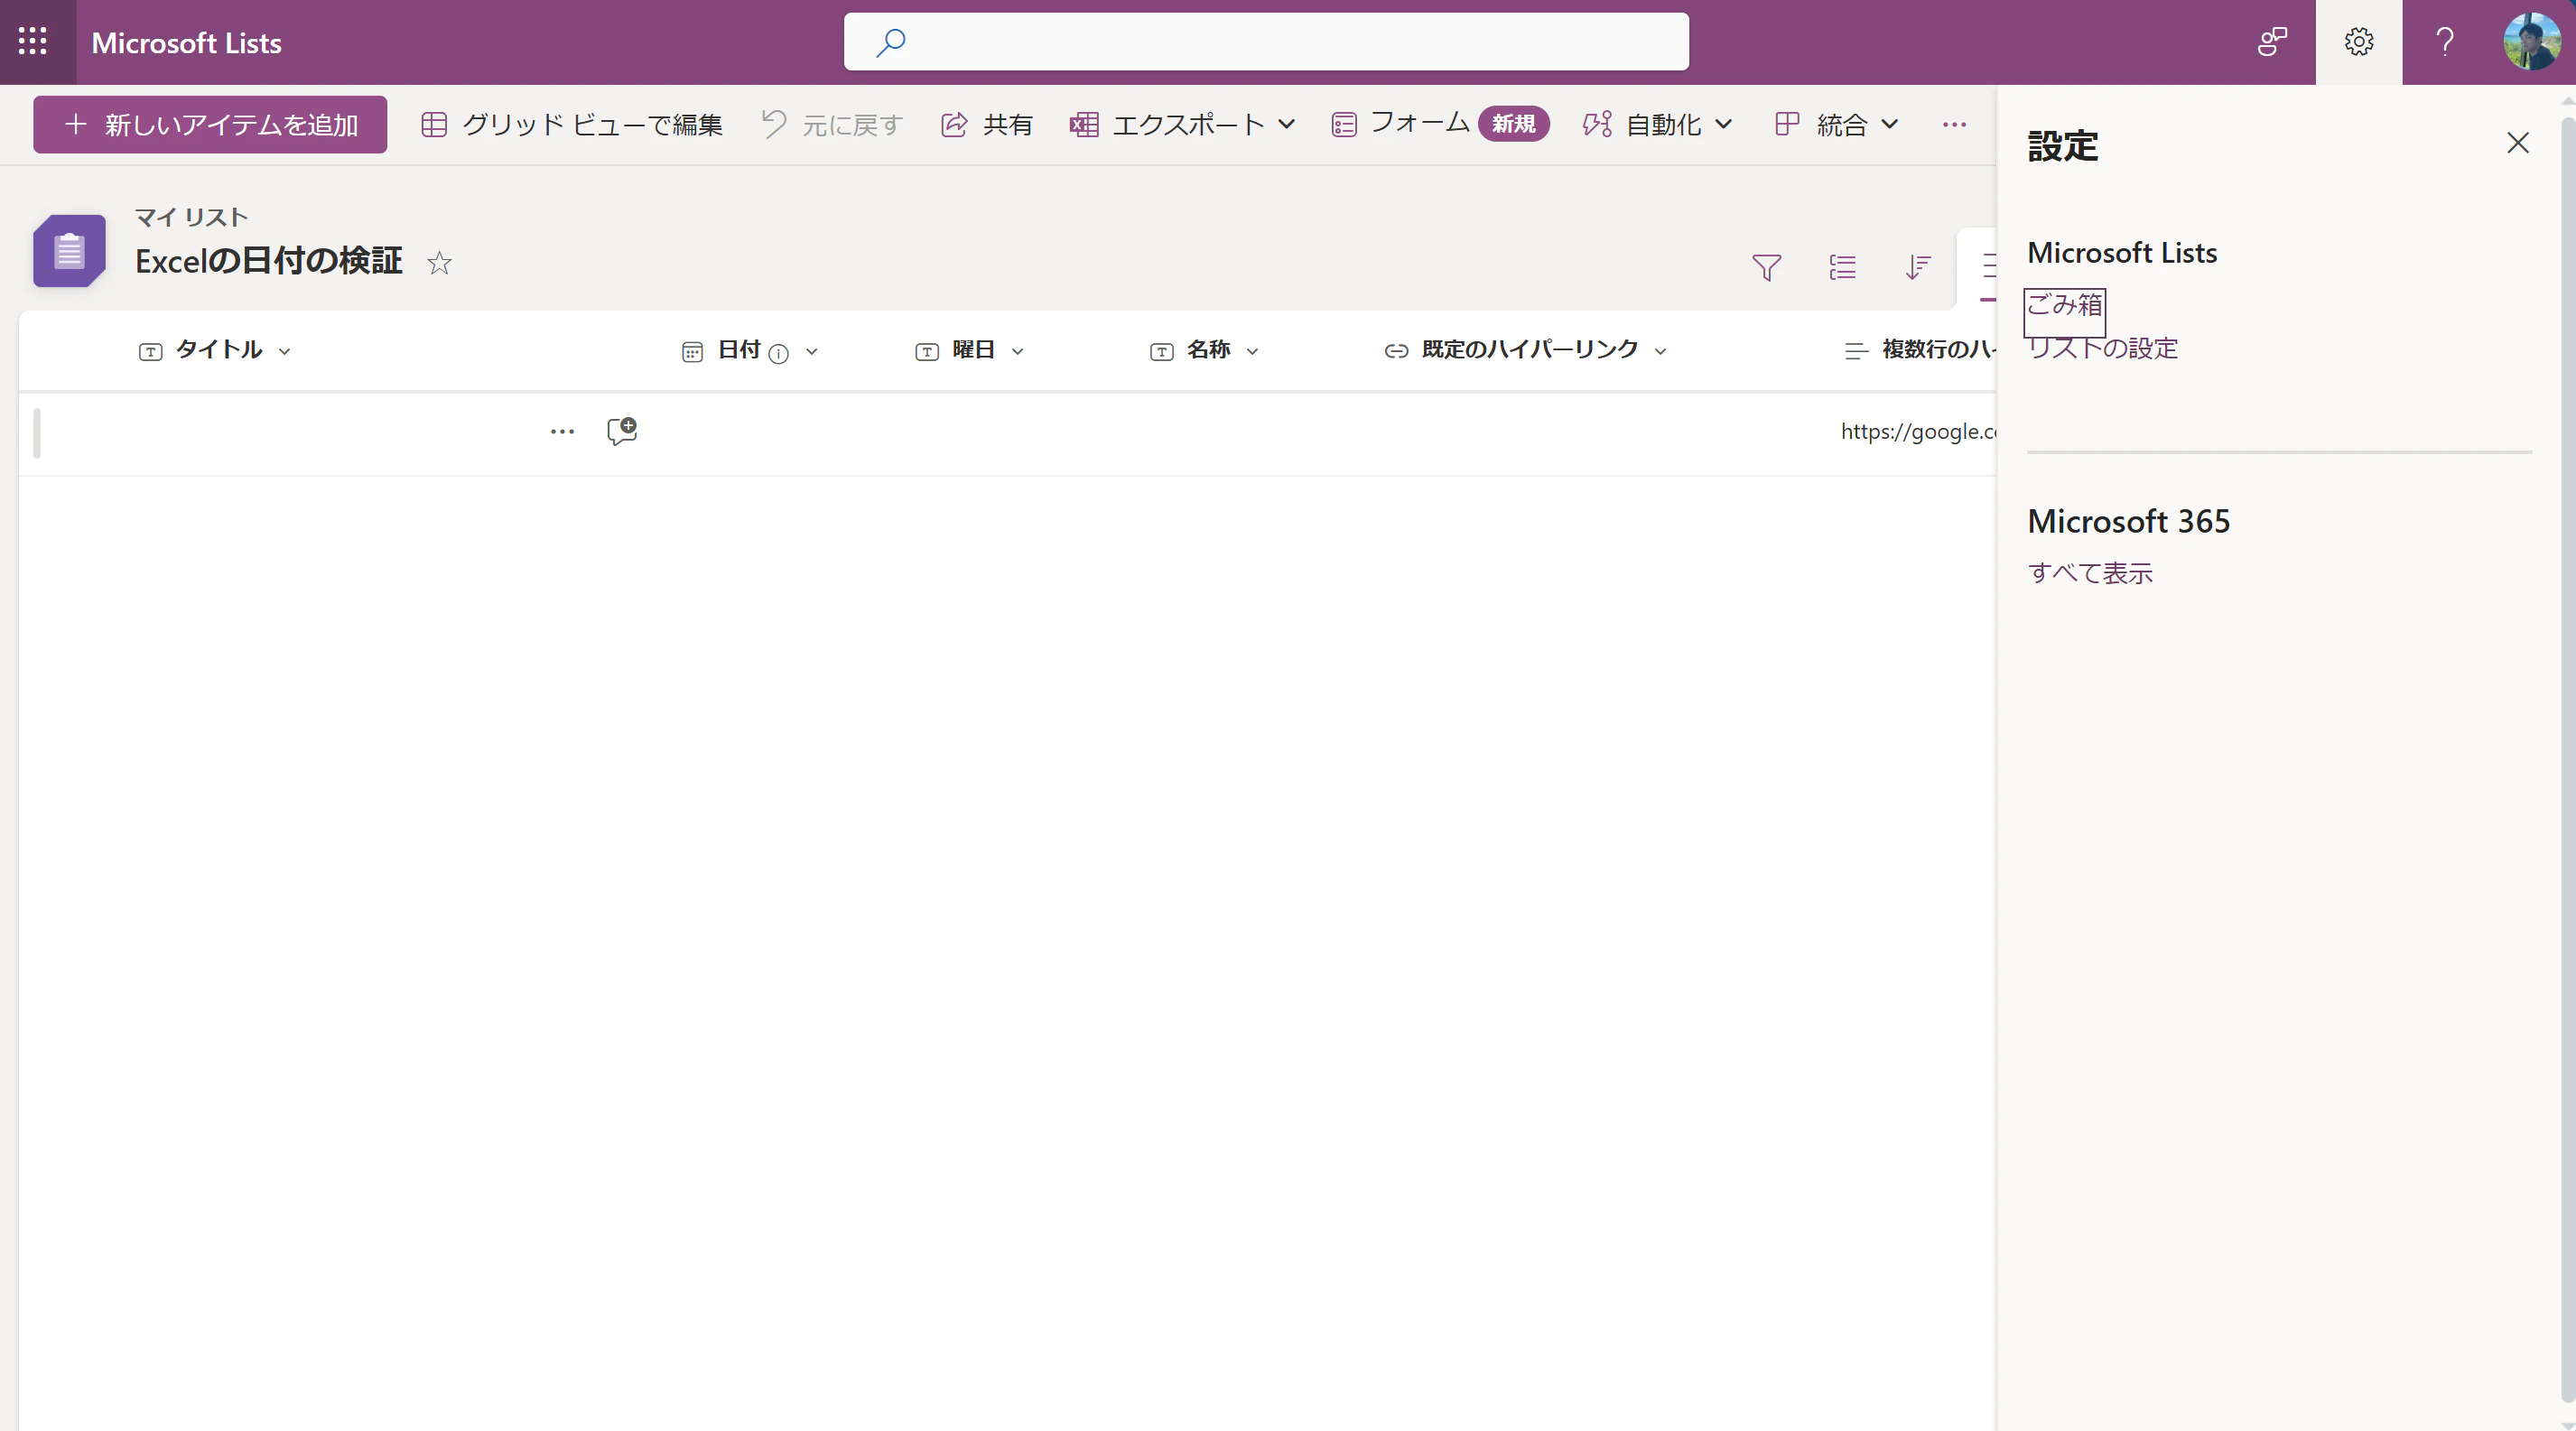The height and width of the screenshot is (1431, 2576).
Task: Favorite the list with star icon
Action: (x=439, y=263)
